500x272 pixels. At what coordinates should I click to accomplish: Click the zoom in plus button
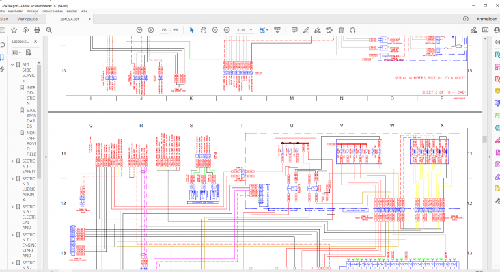[x=227, y=30]
